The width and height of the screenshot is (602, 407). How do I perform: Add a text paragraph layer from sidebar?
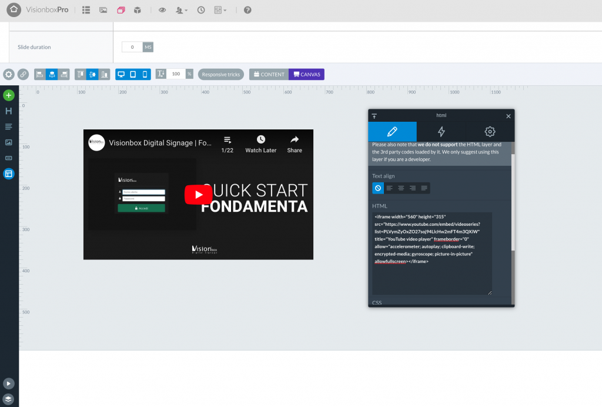pos(9,126)
